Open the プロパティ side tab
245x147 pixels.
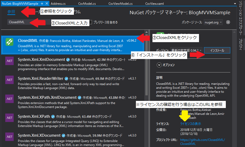pyautogui.click(x=241, y=44)
